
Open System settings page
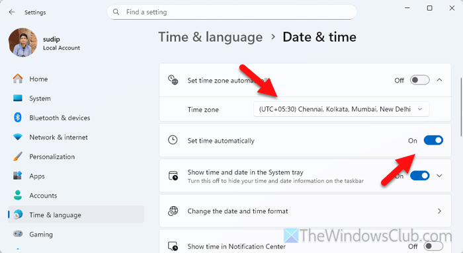point(76,98)
